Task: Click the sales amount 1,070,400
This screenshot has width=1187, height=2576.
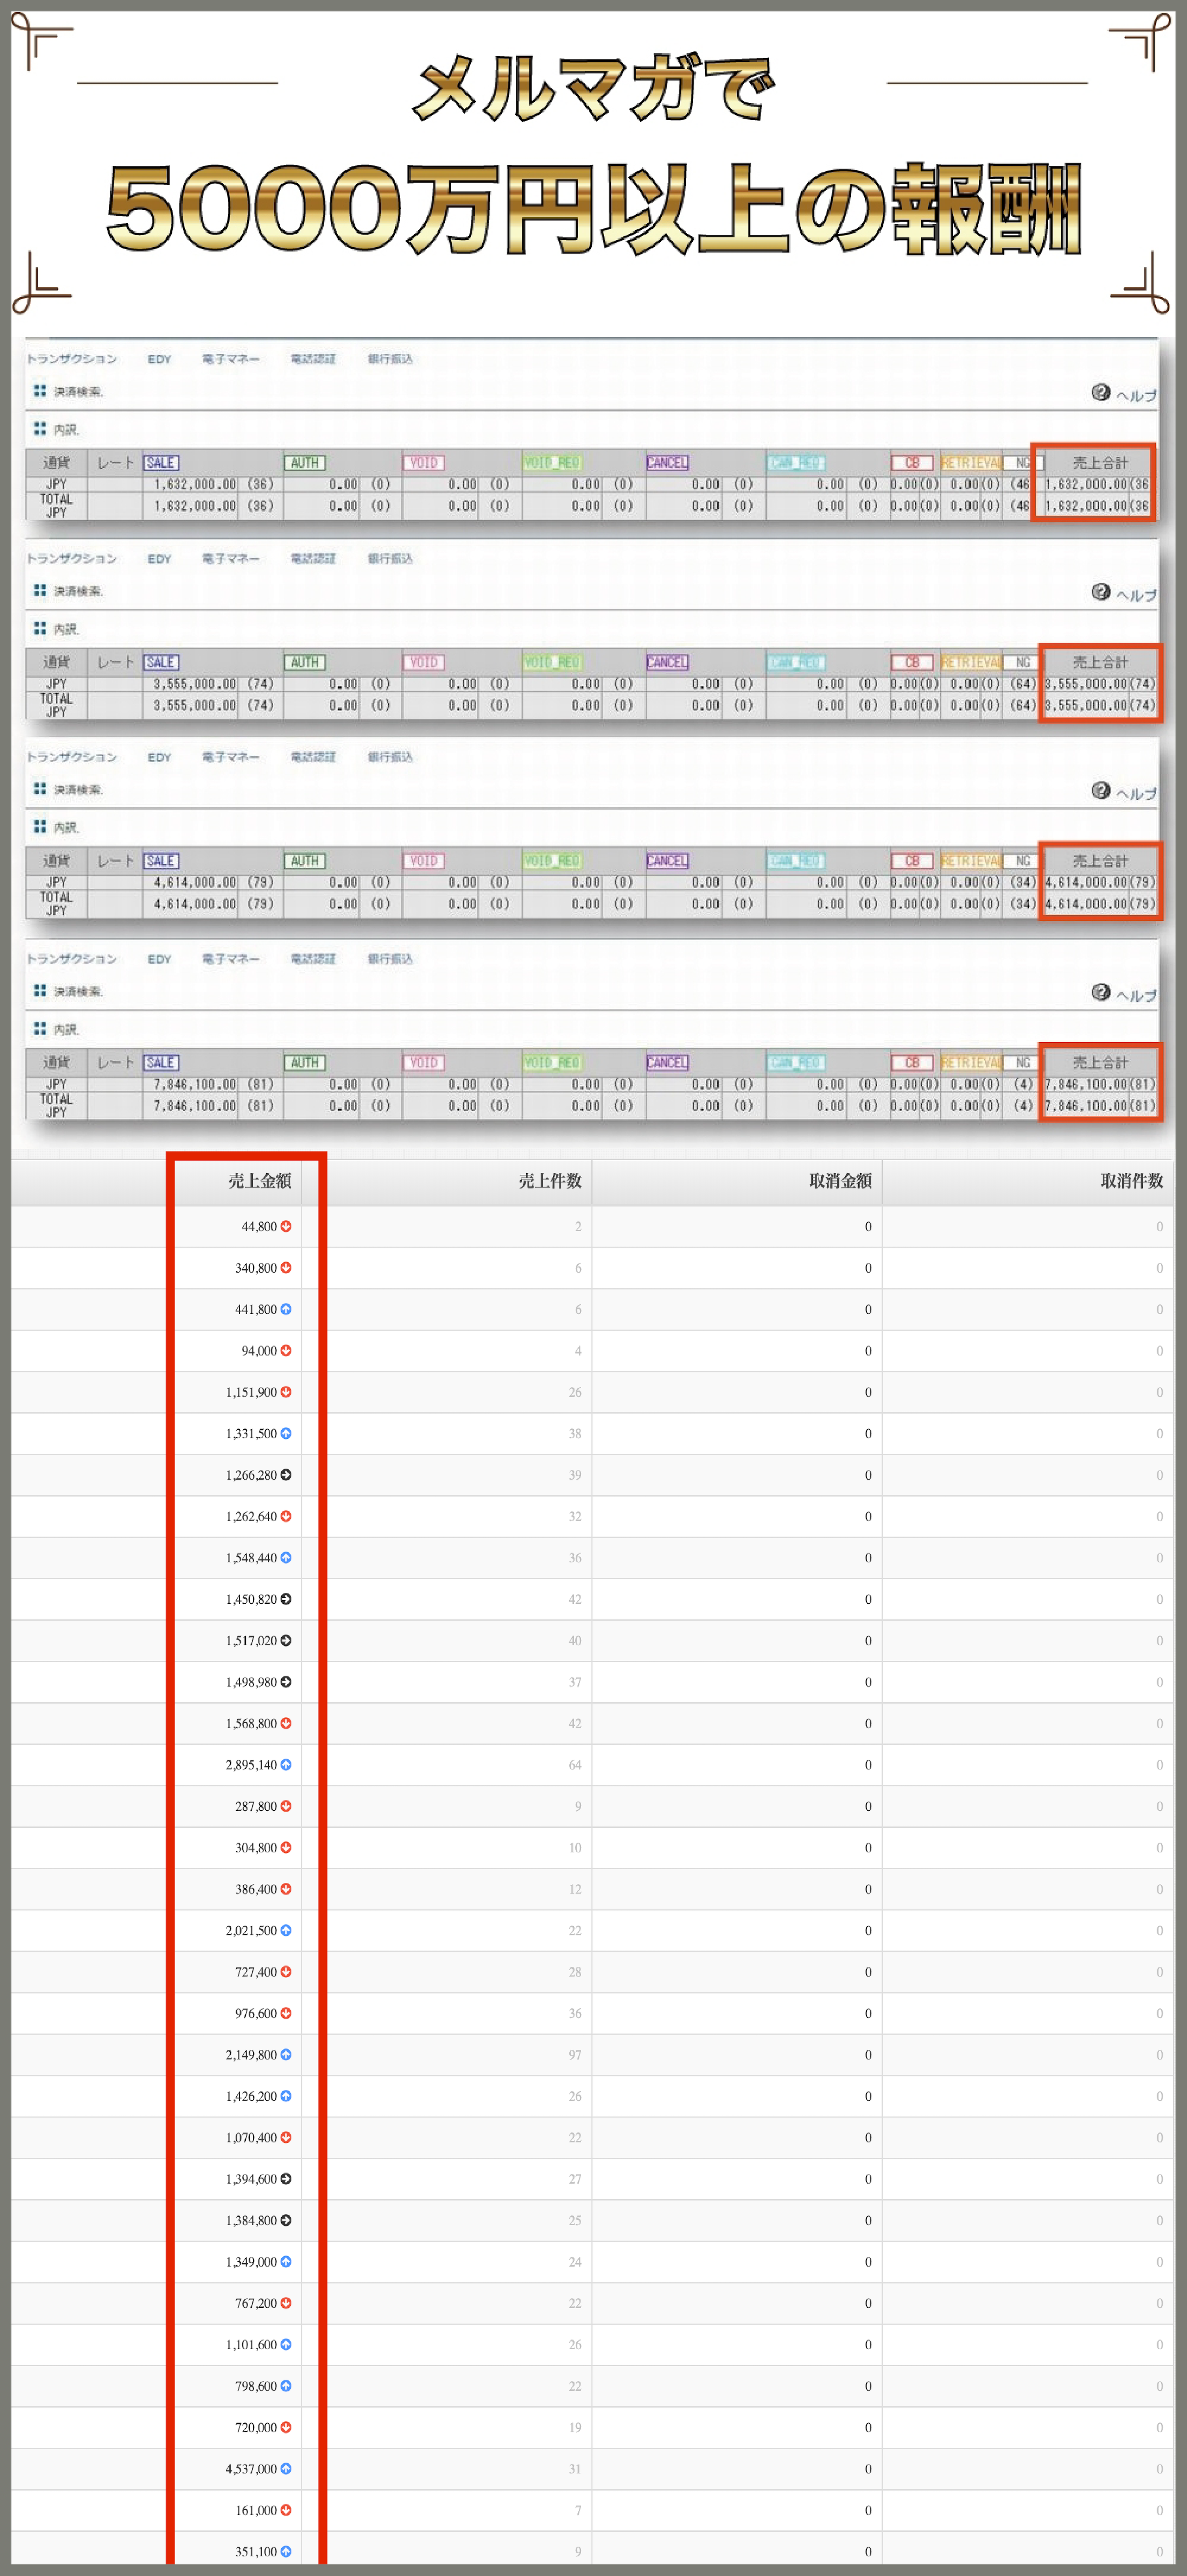Action: pyautogui.click(x=251, y=2137)
